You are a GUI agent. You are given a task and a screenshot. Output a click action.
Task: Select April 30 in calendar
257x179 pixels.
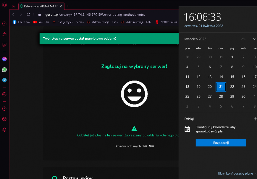coord(243,96)
